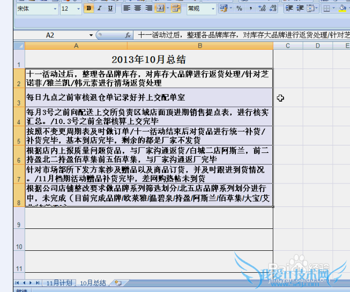Apply comma style format

click(x=251, y=9)
